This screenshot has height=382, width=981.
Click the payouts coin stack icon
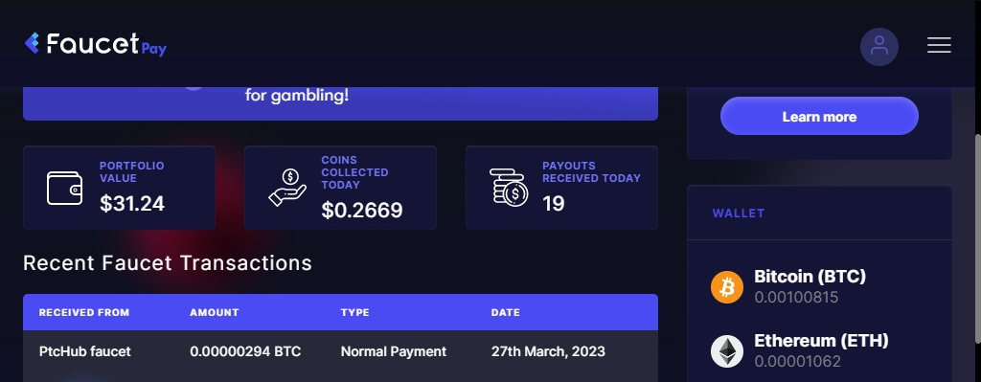point(509,187)
